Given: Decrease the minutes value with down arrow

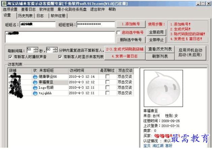Looking at the screenshot, I should point(55,51).
